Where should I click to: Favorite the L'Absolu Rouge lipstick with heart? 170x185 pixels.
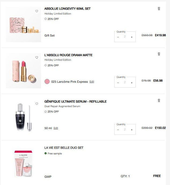click(x=37, y=57)
